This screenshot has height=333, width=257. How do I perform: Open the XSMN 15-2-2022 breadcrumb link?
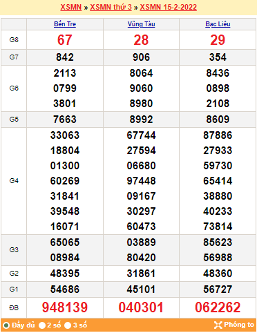(169, 7)
